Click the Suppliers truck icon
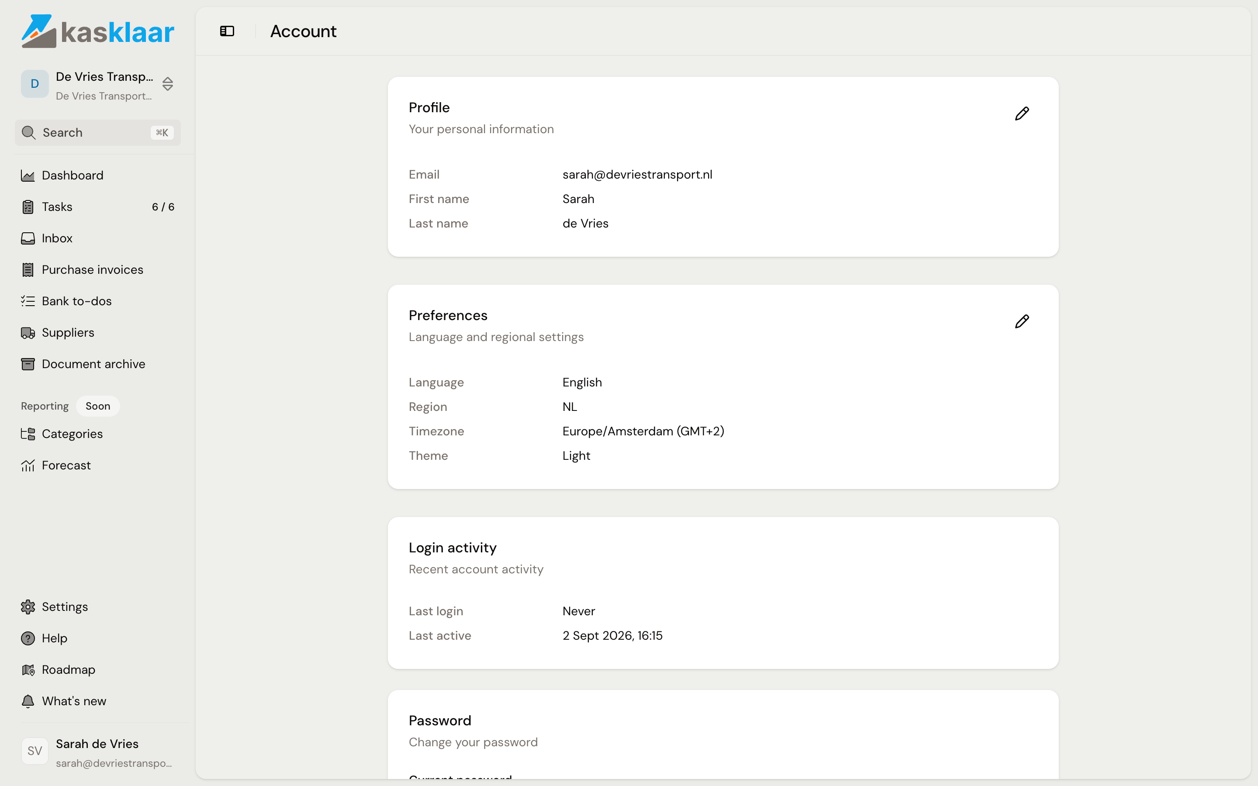Viewport: 1258px width, 786px height. tap(28, 333)
